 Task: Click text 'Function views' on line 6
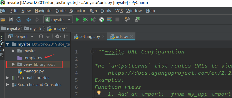118,87
